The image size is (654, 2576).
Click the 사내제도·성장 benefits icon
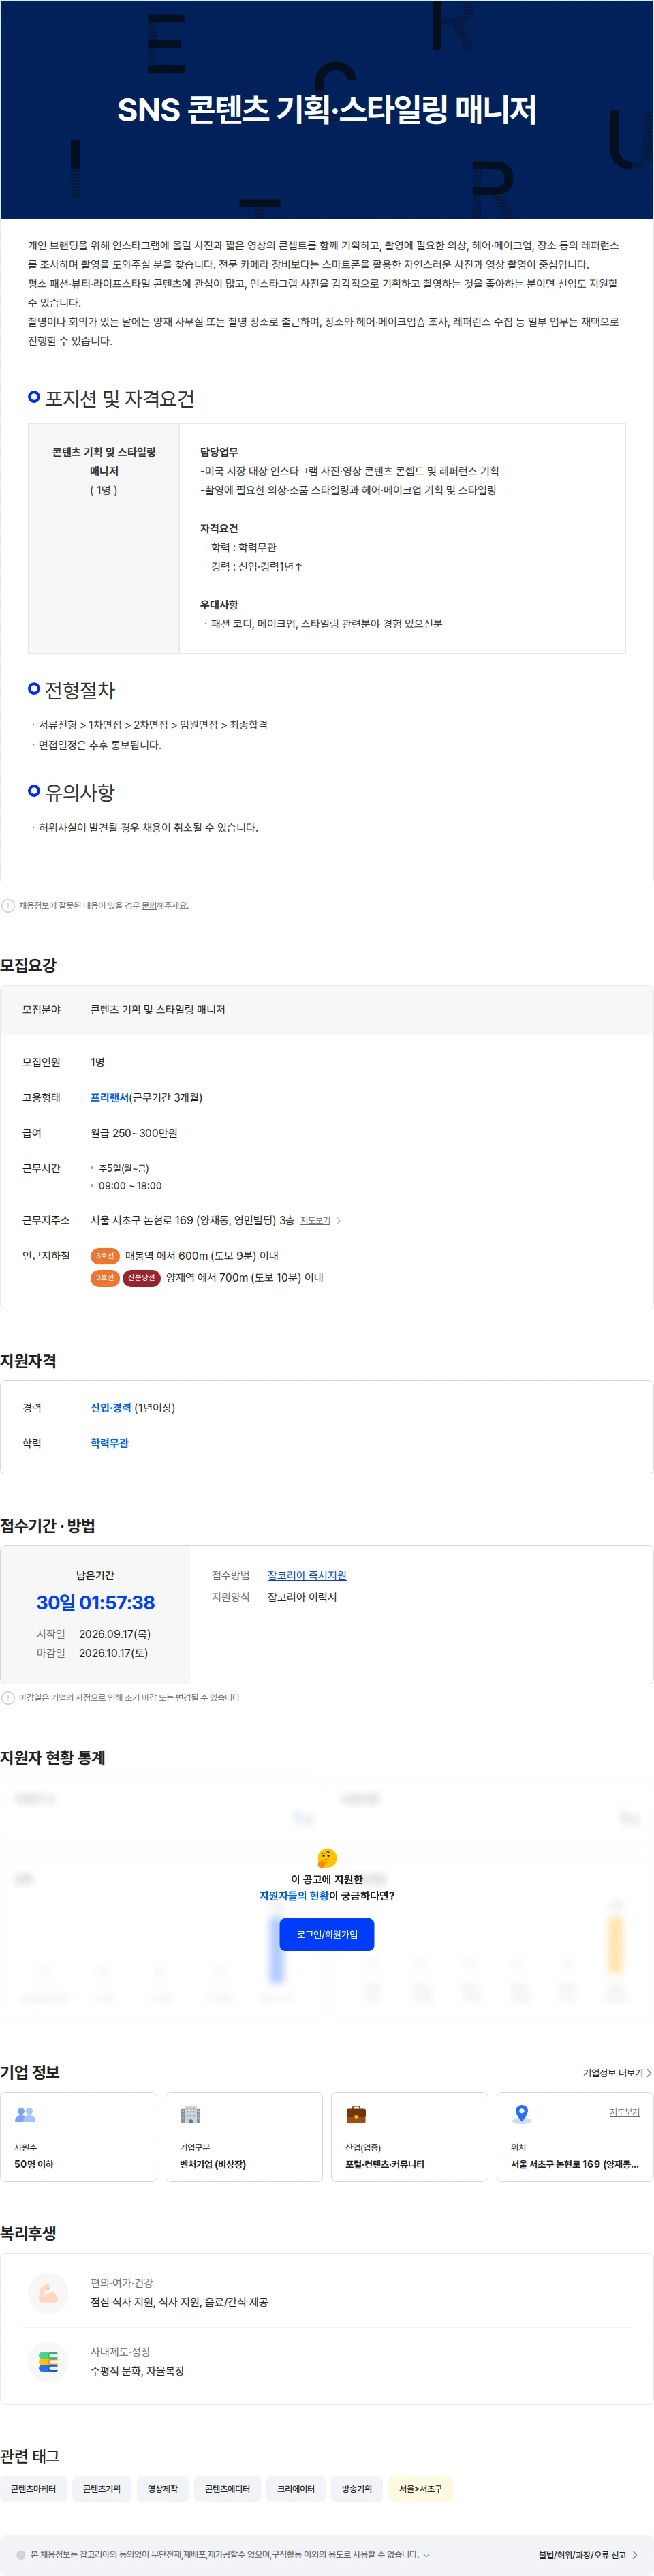[x=48, y=2361]
